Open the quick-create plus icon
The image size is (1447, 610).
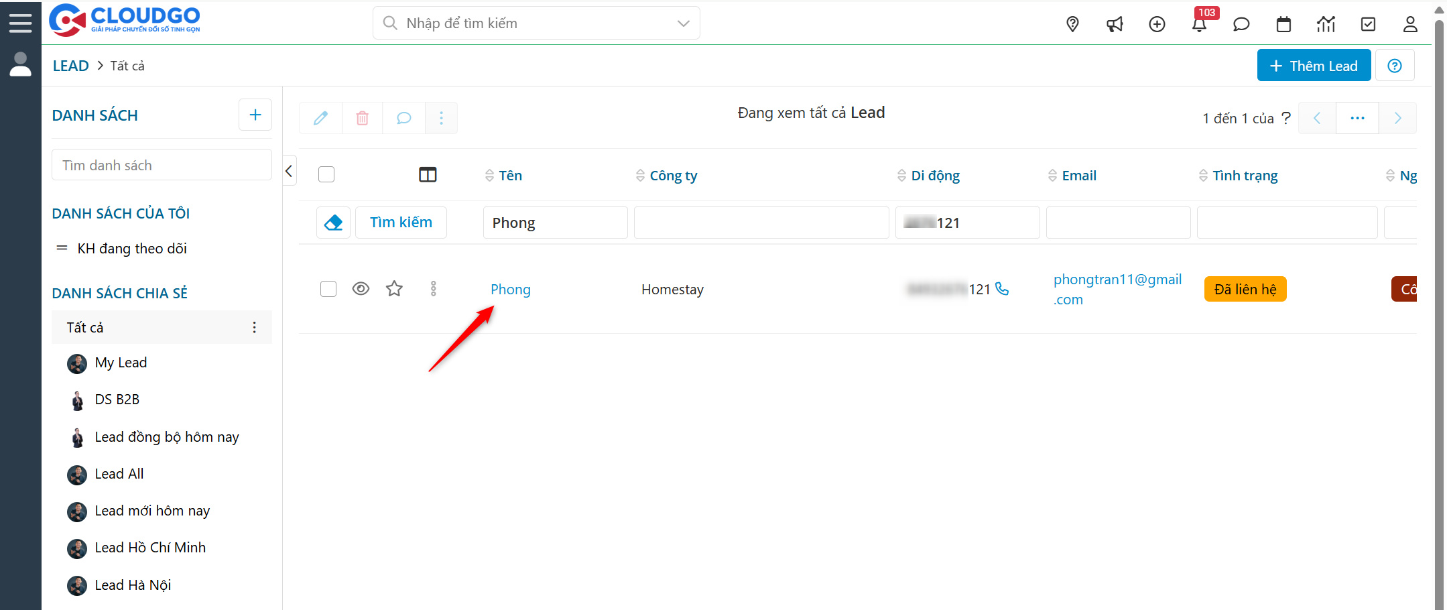point(1157,24)
